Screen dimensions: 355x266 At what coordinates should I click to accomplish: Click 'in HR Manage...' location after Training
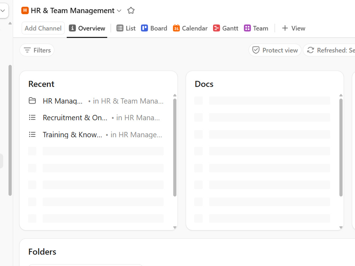pos(136,134)
